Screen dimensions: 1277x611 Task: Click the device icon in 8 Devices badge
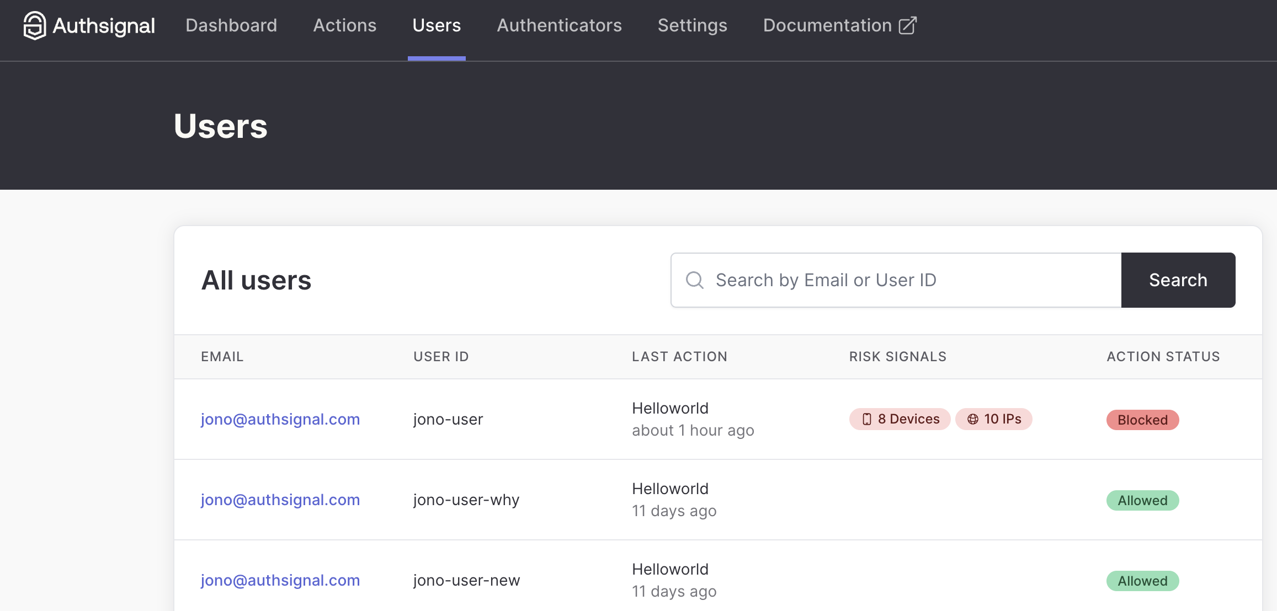(x=866, y=419)
